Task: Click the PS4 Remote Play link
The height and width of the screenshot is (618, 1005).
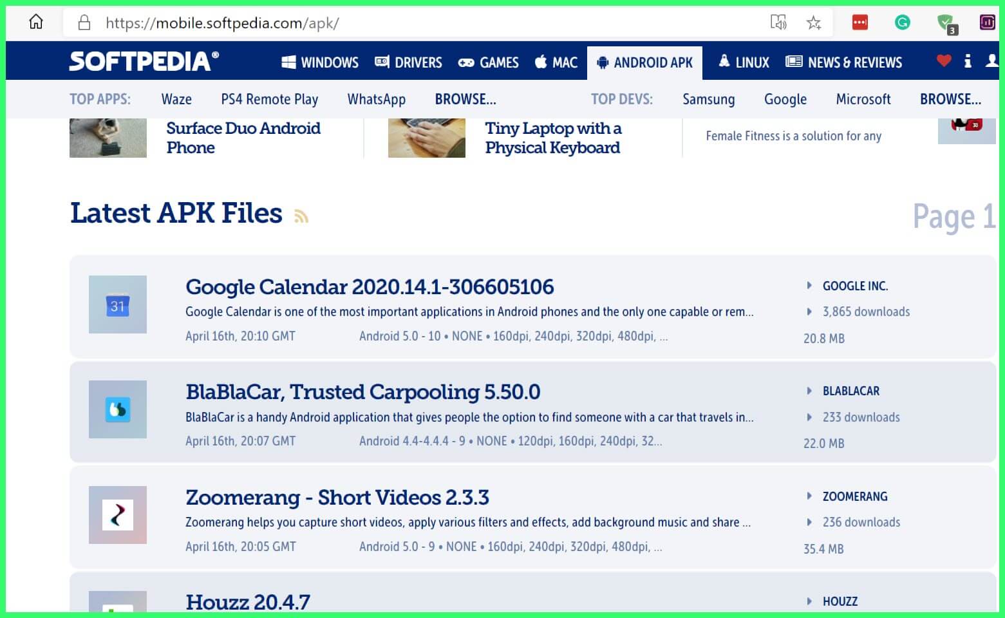Action: (270, 99)
